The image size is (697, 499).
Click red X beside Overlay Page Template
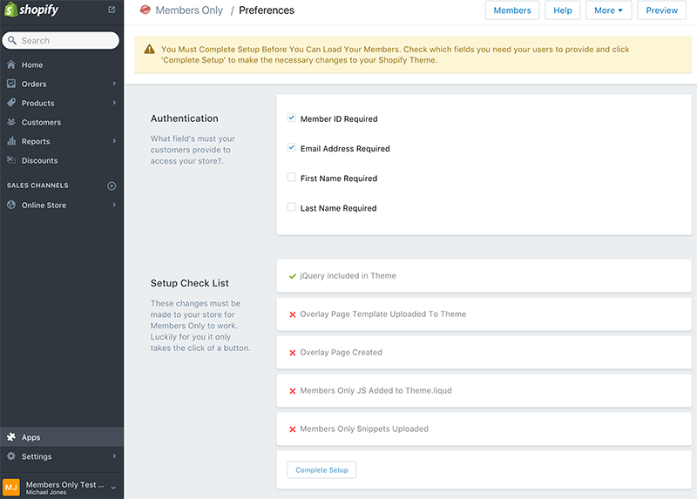pyautogui.click(x=293, y=314)
